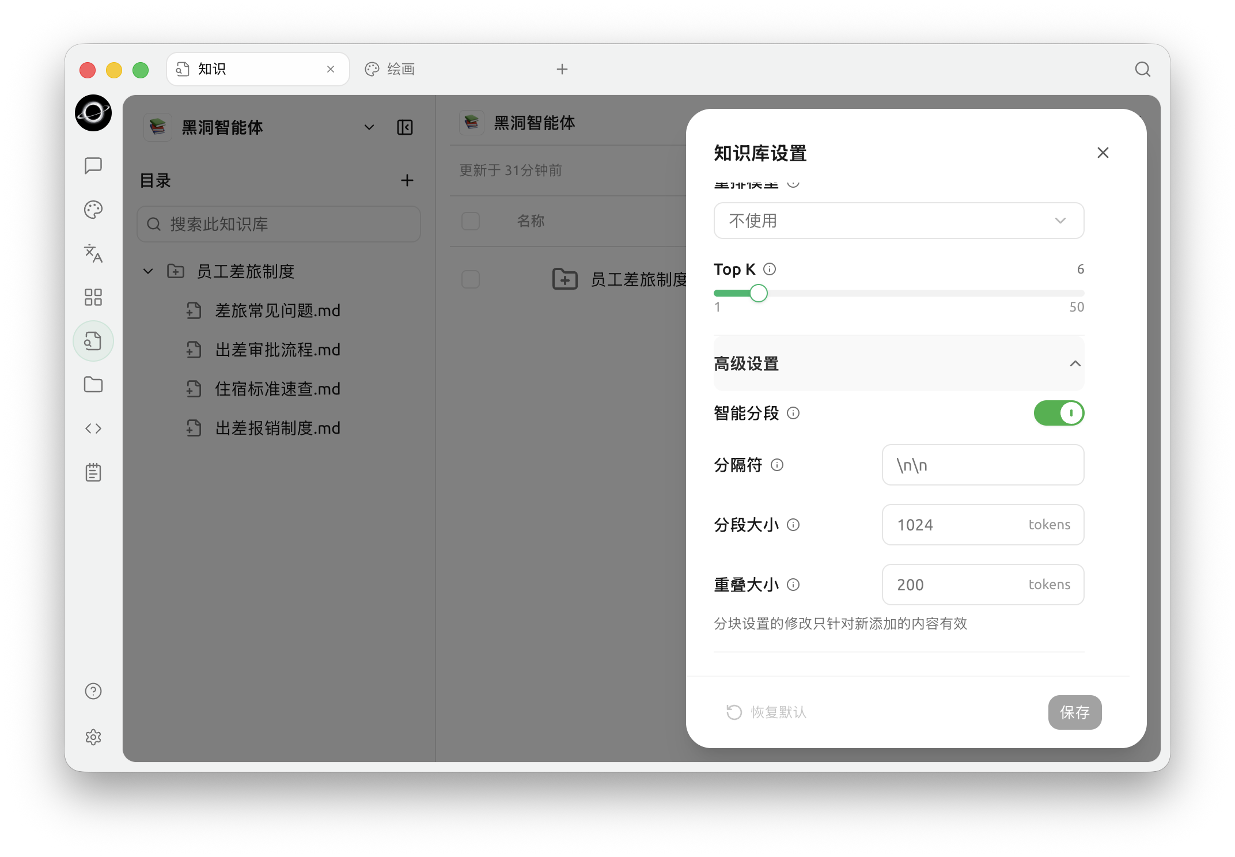Open the notes clipboard sidebar icon
This screenshot has width=1235, height=857.
93,472
